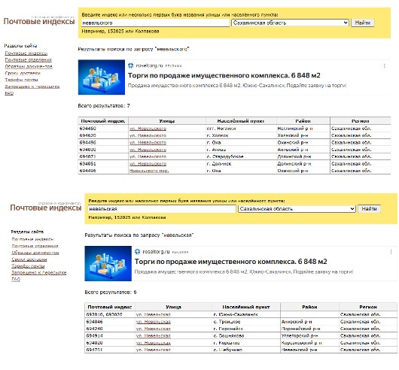Open ул. Невельская link in г. Поронайск row

point(154,329)
